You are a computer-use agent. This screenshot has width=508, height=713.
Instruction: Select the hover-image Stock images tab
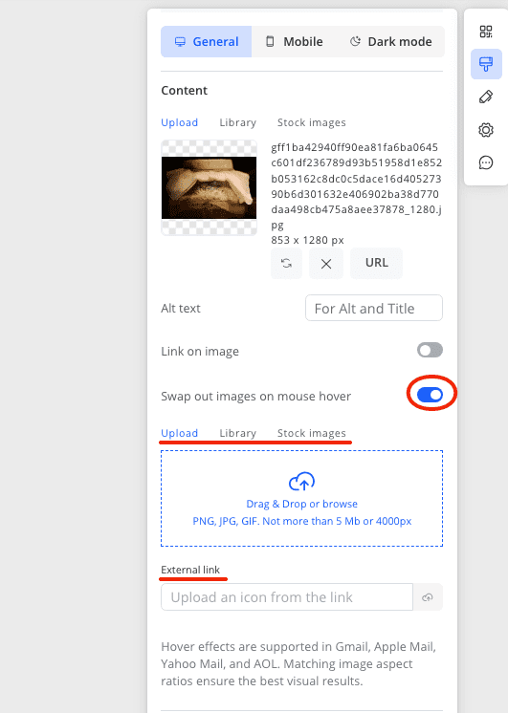(311, 433)
